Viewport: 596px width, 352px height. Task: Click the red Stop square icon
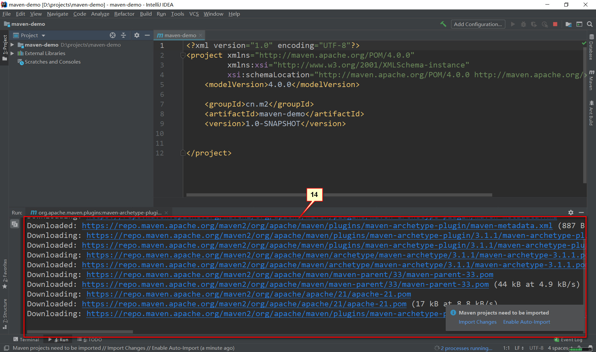pyautogui.click(x=555, y=24)
